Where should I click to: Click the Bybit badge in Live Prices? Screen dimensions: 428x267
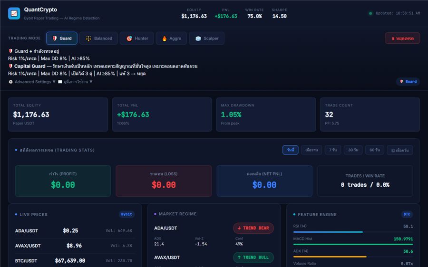(126, 214)
